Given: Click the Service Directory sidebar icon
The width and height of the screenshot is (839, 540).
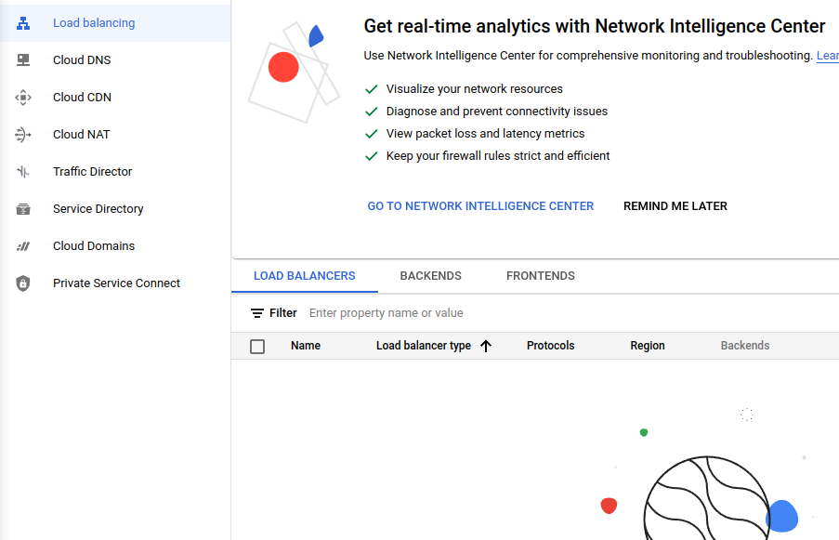Looking at the screenshot, I should point(23,209).
